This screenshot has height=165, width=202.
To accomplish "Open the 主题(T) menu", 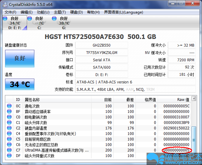I will point(60,12).
